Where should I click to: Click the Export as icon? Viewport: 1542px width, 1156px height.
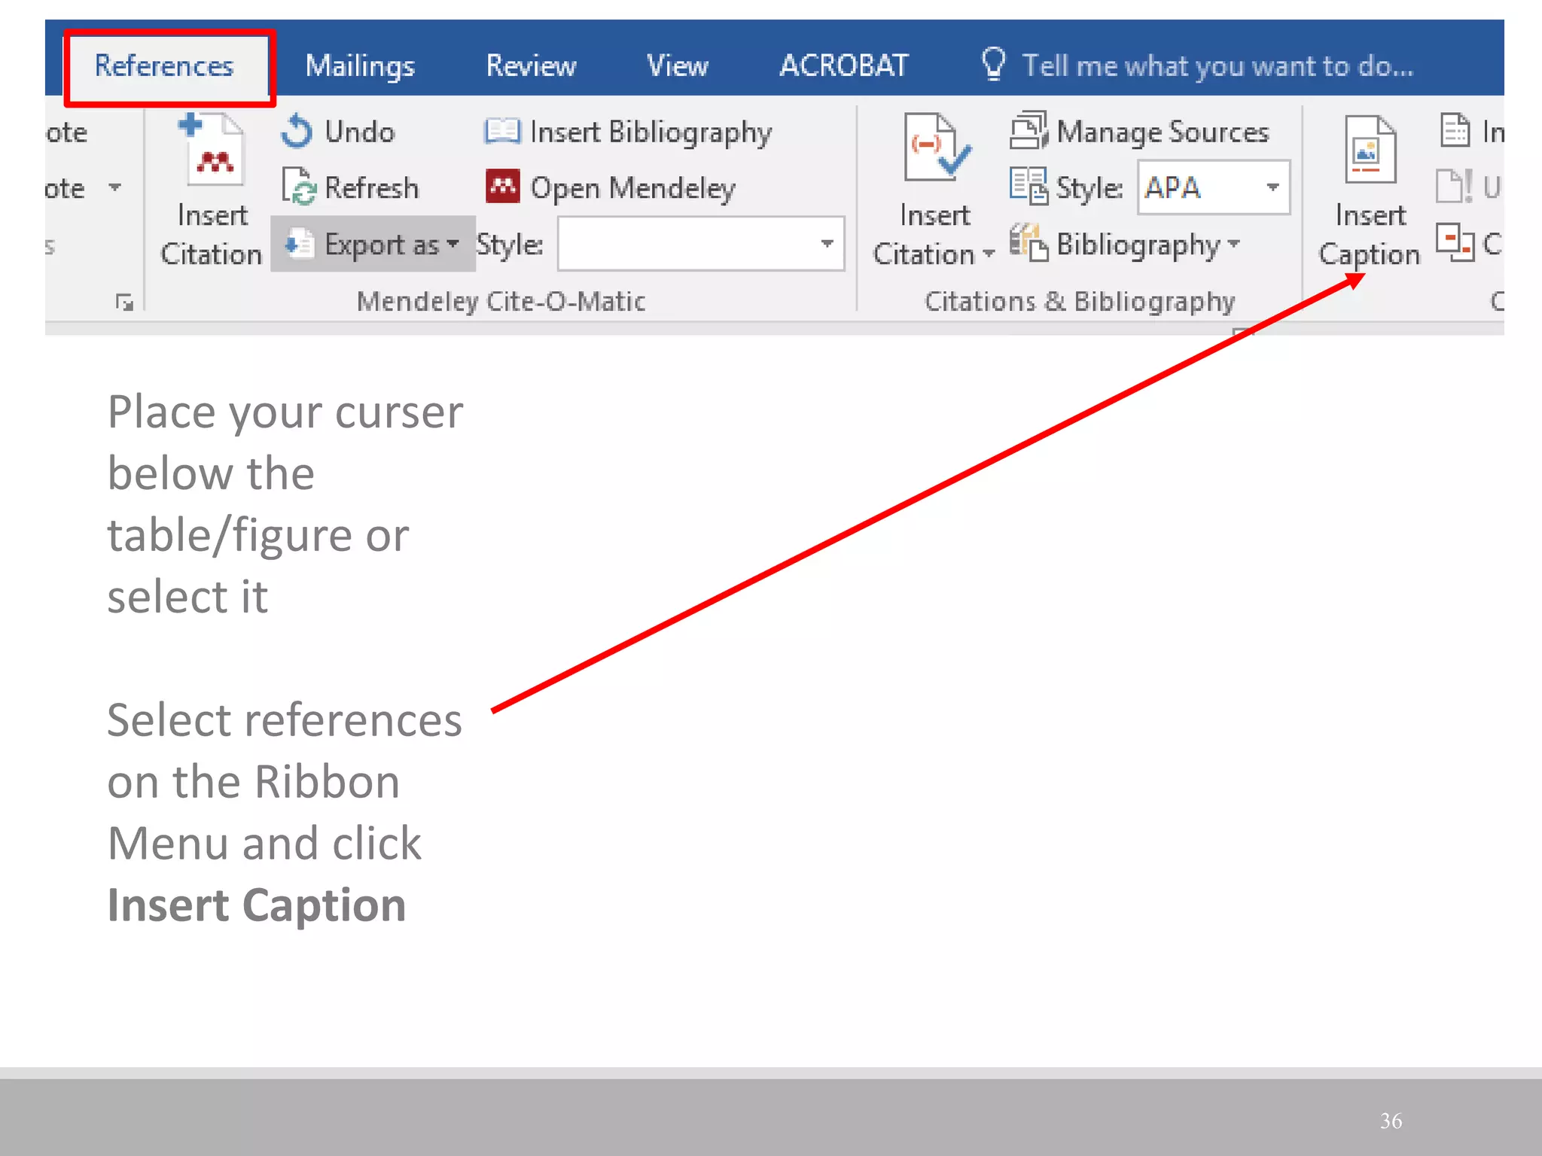[300, 243]
